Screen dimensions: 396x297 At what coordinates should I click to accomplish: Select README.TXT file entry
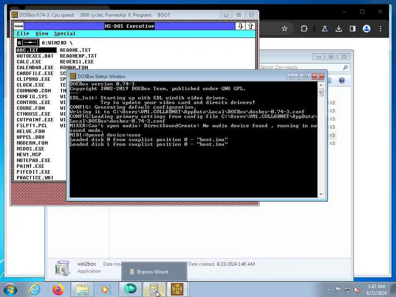point(75,50)
